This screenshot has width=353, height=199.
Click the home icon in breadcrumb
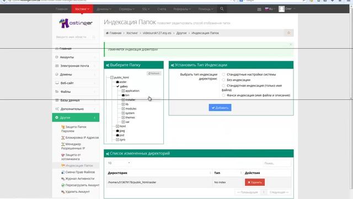click(x=107, y=33)
